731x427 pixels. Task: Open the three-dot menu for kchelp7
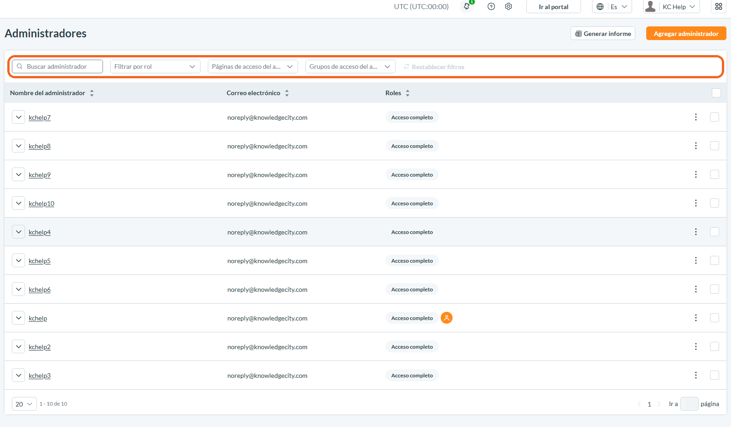tap(696, 117)
